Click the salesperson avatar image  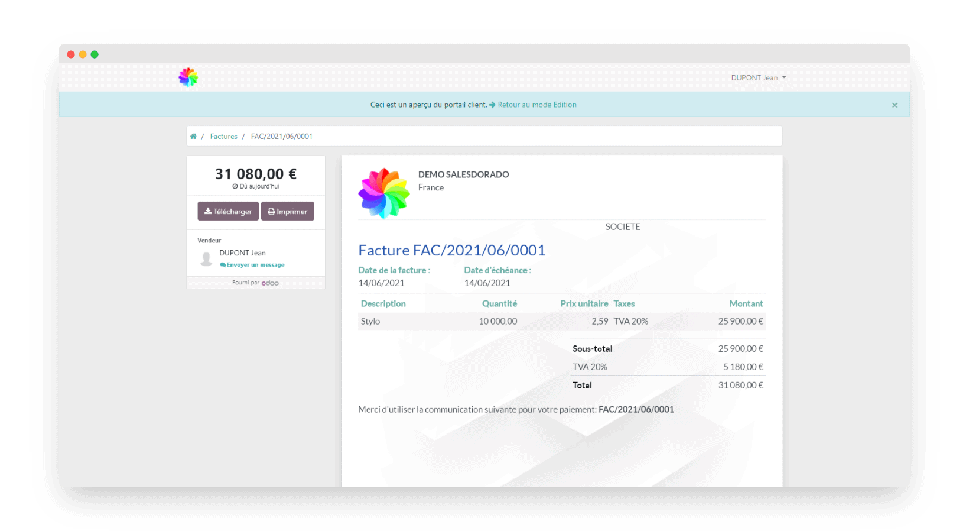click(x=206, y=259)
